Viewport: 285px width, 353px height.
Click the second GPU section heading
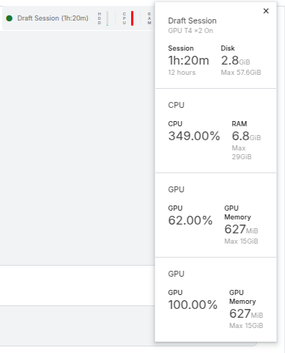click(x=176, y=274)
